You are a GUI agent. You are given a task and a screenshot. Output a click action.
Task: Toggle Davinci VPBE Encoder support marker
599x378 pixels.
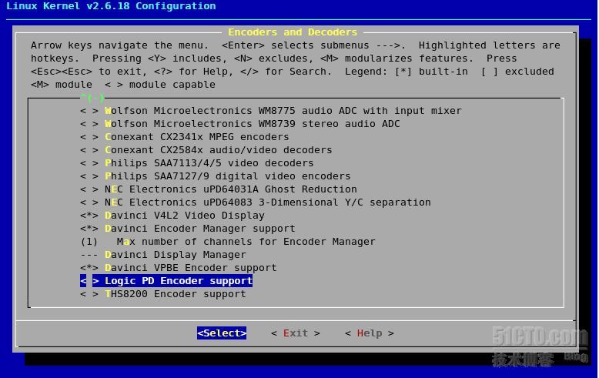(x=89, y=268)
